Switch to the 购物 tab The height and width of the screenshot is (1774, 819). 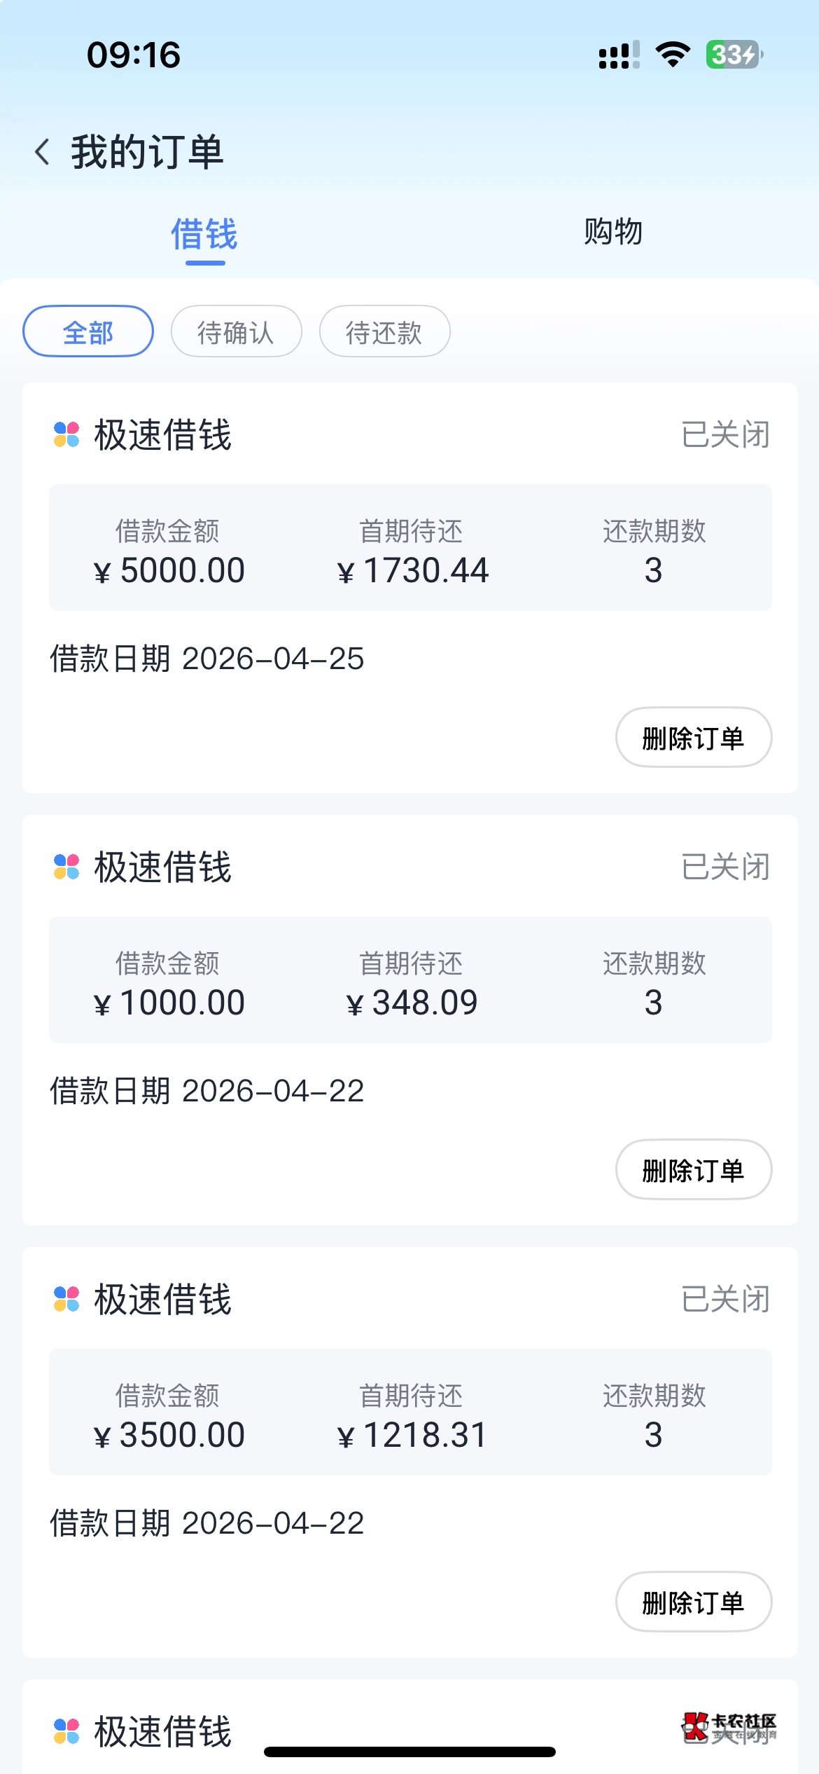click(613, 232)
